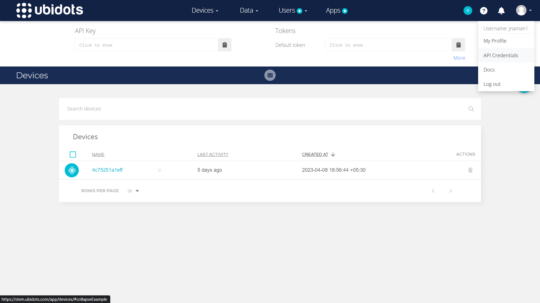Expand the Devices navigation dropdown
The height and width of the screenshot is (303, 540).
tap(205, 11)
